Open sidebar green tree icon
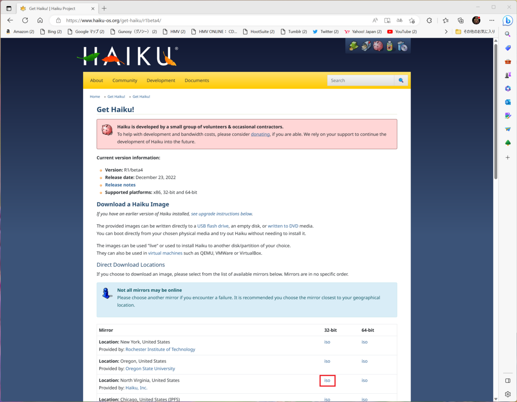 click(508, 143)
